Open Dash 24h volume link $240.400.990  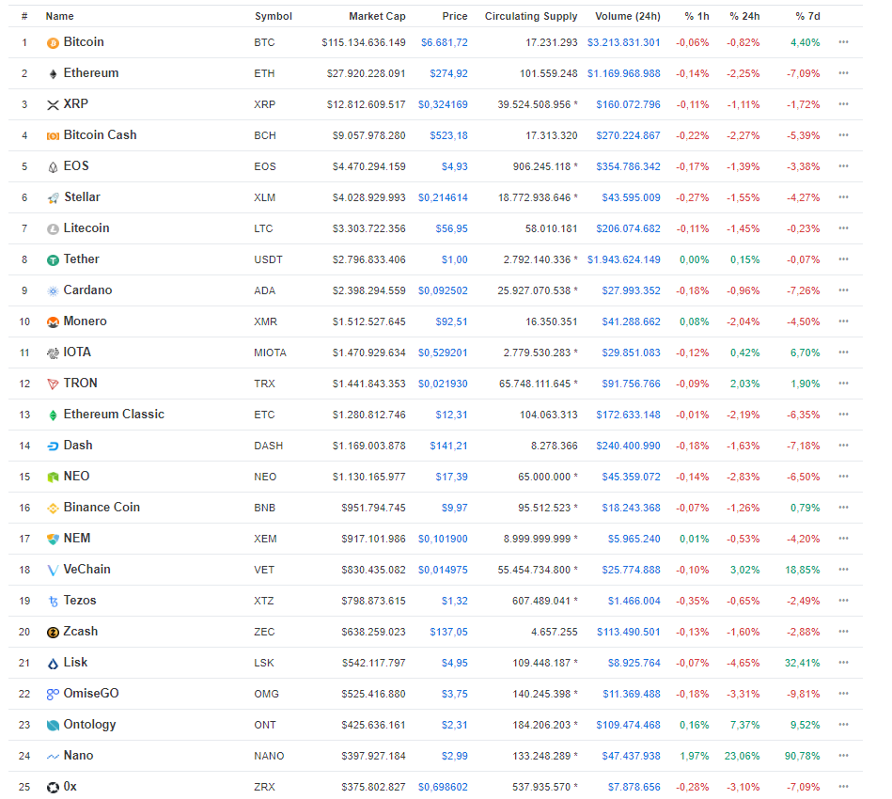click(628, 446)
